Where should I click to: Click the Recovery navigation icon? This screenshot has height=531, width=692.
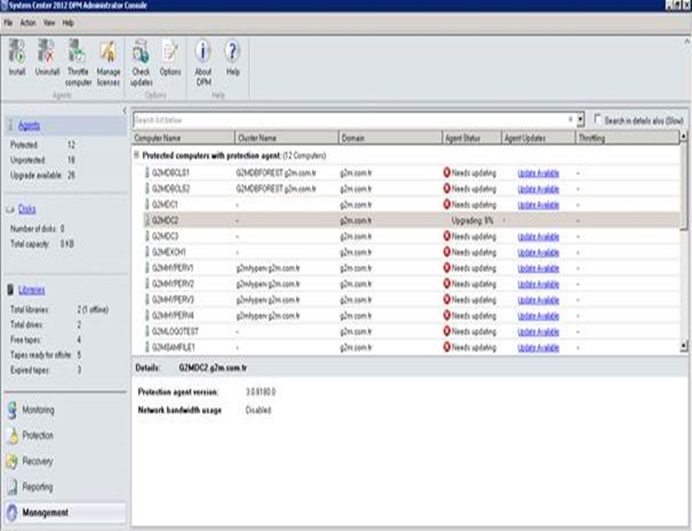12,461
